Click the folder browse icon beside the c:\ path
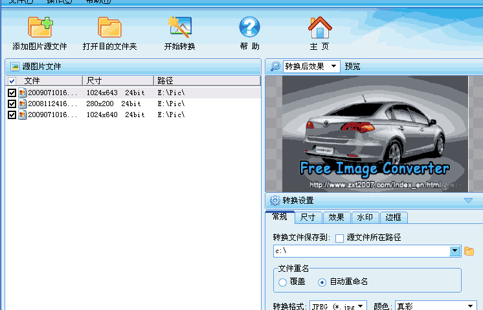The width and height of the screenshot is (483, 310). click(469, 251)
